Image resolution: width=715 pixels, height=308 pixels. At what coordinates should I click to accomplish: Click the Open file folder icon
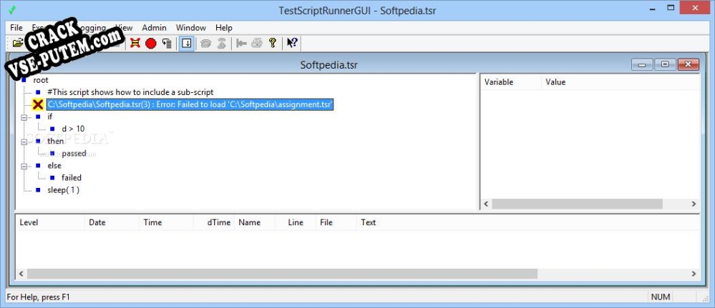[18, 43]
